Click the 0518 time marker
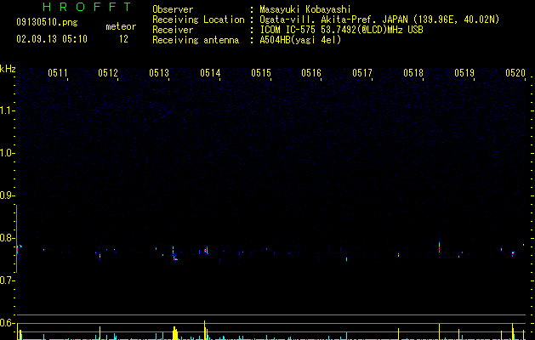The height and width of the screenshot is (340, 535). click(x=413, y=72)
